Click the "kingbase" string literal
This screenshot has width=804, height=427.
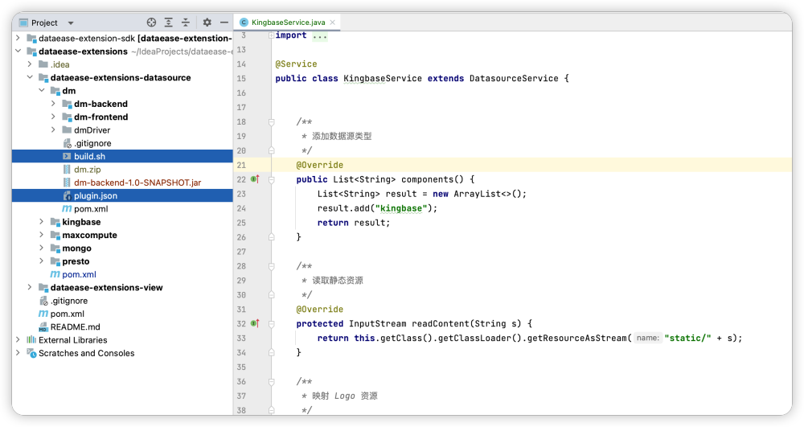(401, 208)
